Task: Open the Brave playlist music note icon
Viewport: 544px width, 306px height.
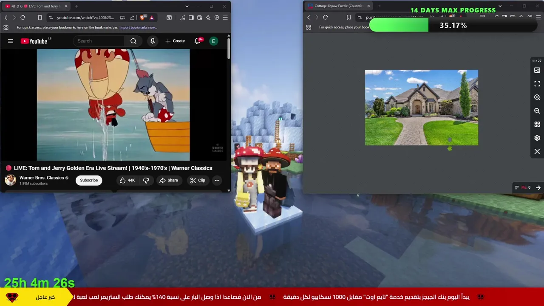Action: point(183,17)
